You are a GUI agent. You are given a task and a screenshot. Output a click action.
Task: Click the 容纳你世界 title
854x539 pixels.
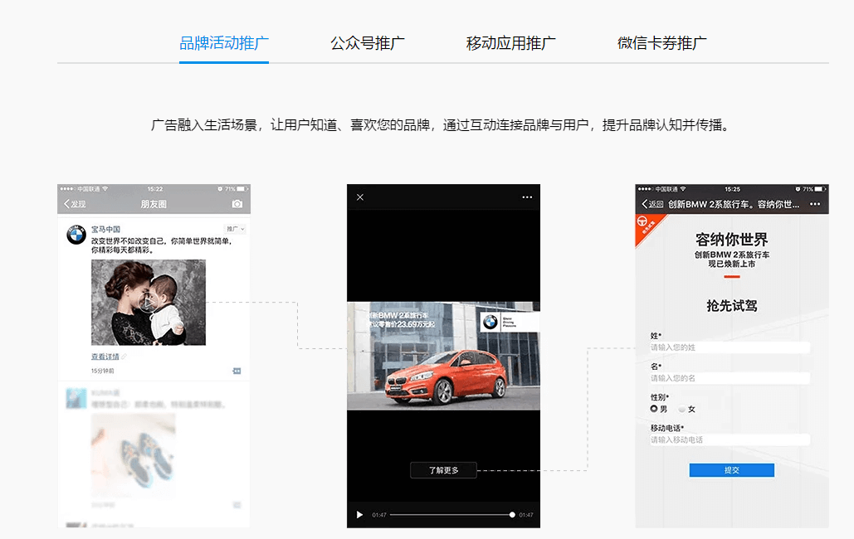coord(731,240)
